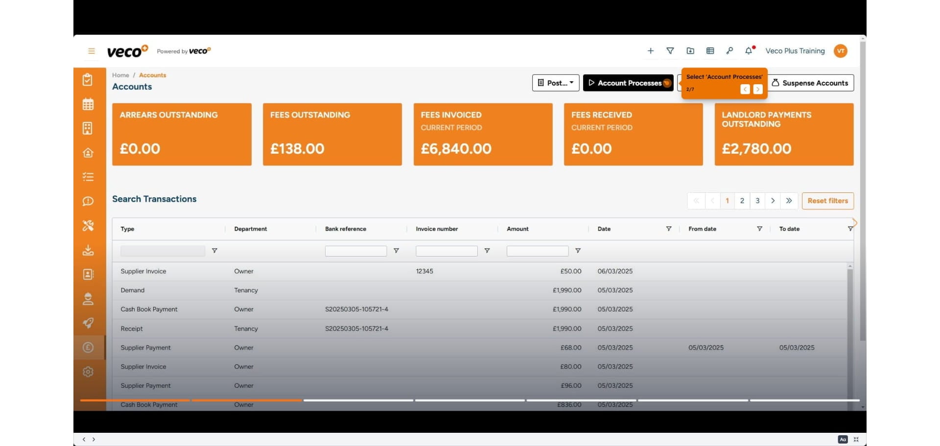Go to page 3 of transactions
Image resolution: width=940 pixels, height=446 pixels.
click(757, 201)
